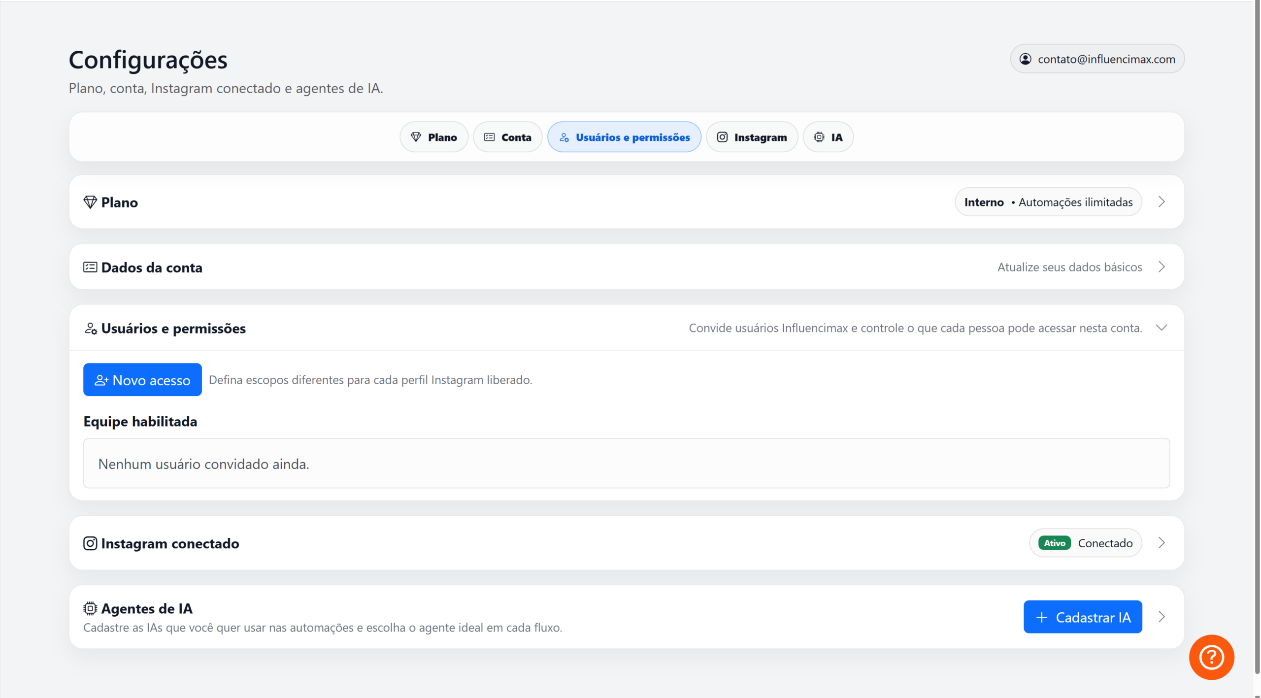Click the Interno Automações ilimitadas badge
The image size is (1261, 698).
click(x=1048, y=202)
